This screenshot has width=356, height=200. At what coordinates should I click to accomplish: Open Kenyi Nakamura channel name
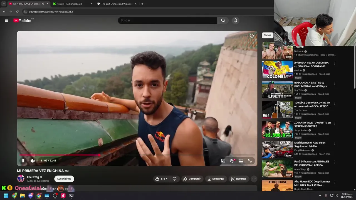302,150
